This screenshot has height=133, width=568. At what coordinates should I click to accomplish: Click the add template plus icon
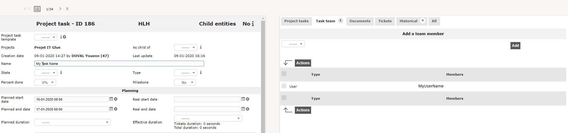64,37
